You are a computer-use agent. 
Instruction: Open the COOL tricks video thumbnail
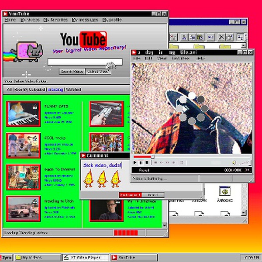(24, 145)
